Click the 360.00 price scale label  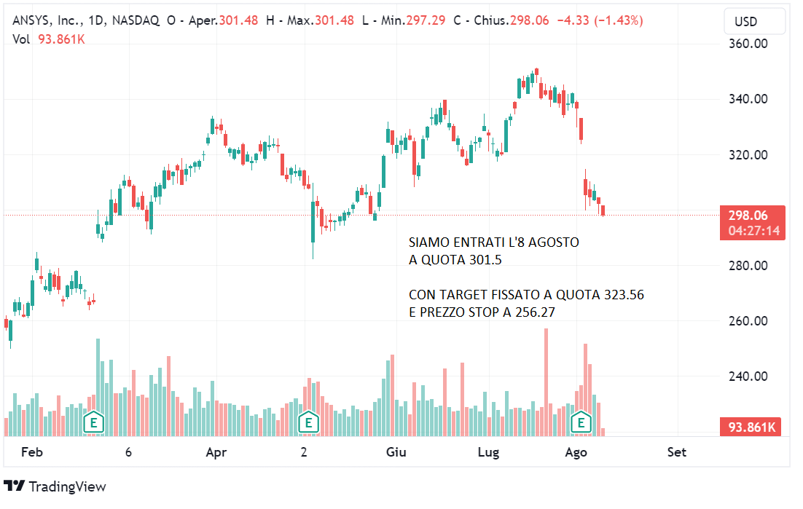pyautogui.click(x=749, y=44)
